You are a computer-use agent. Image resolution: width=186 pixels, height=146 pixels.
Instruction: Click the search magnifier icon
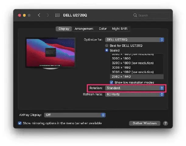(135, 15)
